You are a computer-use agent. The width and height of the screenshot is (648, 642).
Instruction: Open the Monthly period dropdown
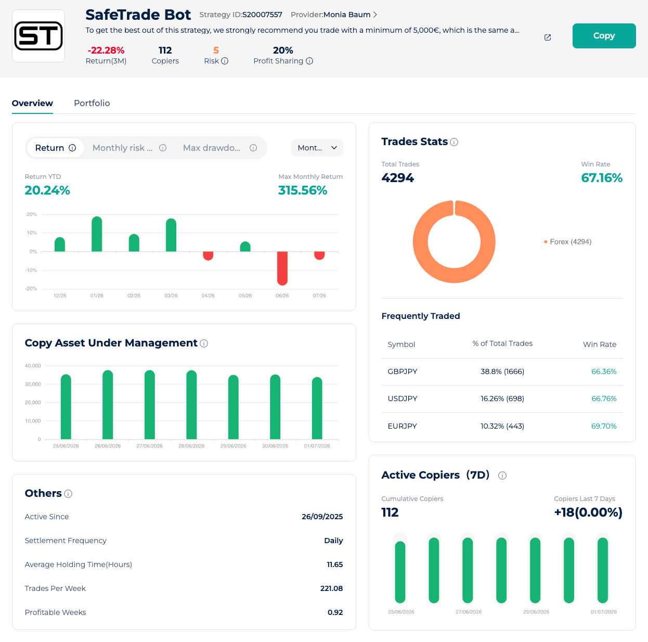tap(317, 148)
